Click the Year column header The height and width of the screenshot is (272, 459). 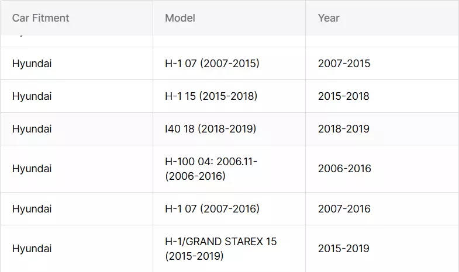(382, 18)
